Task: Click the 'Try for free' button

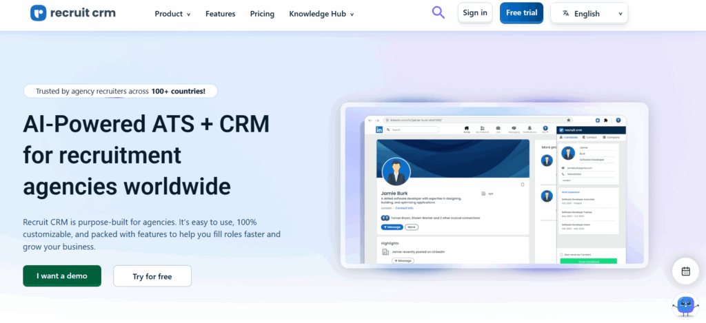Action: [x=152, y=276]
